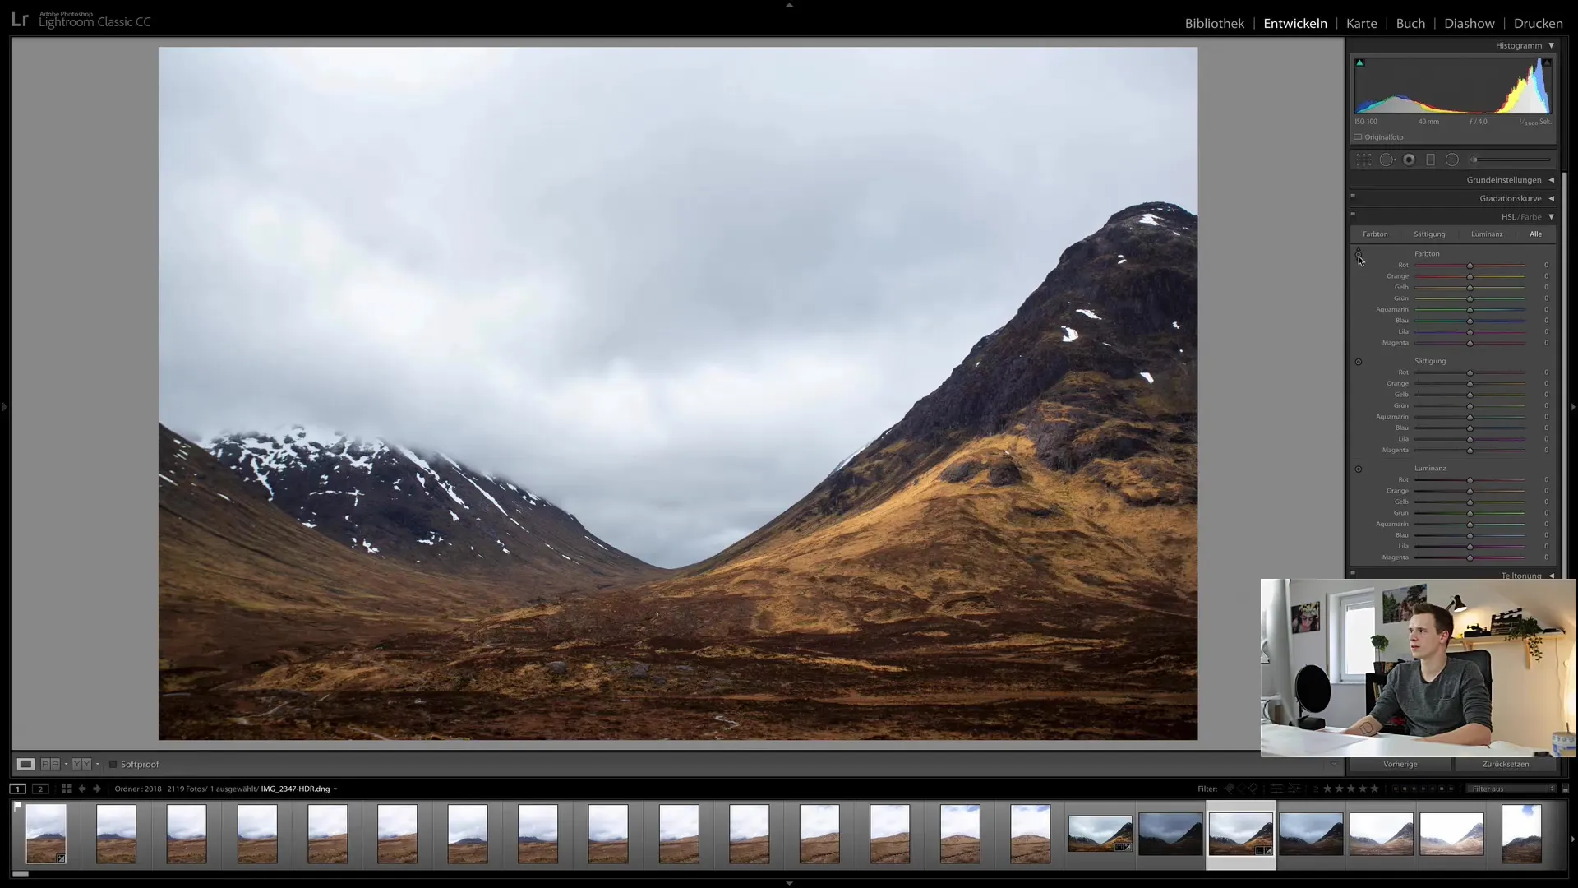
Task: Expand the Gradationskurve panel
Action: tap(1551, 198)
